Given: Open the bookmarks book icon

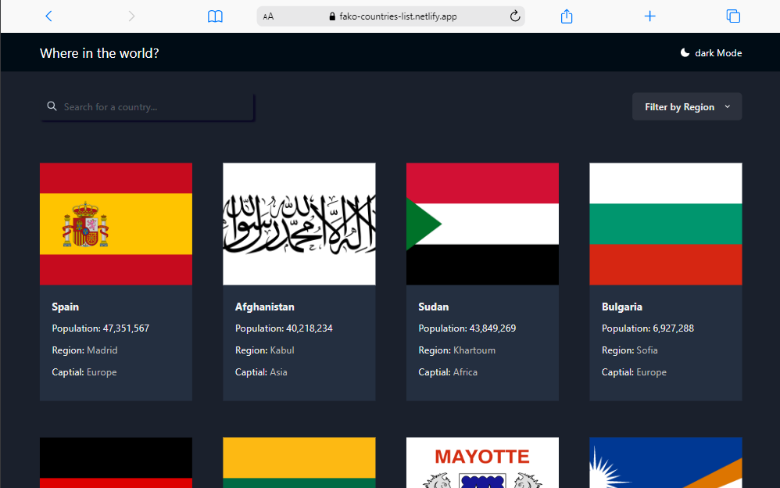Looking at the screenshot, I should [x=215, y=16].
